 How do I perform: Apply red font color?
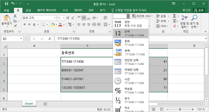click(60, 24)
